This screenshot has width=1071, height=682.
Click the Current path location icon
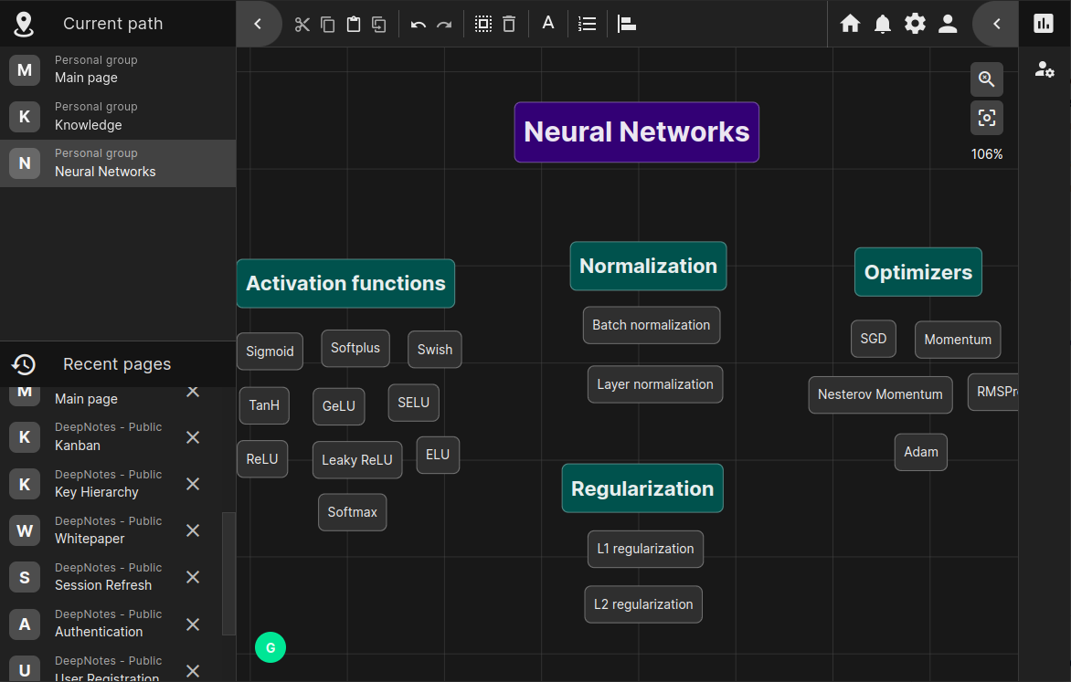coord(24,25)
